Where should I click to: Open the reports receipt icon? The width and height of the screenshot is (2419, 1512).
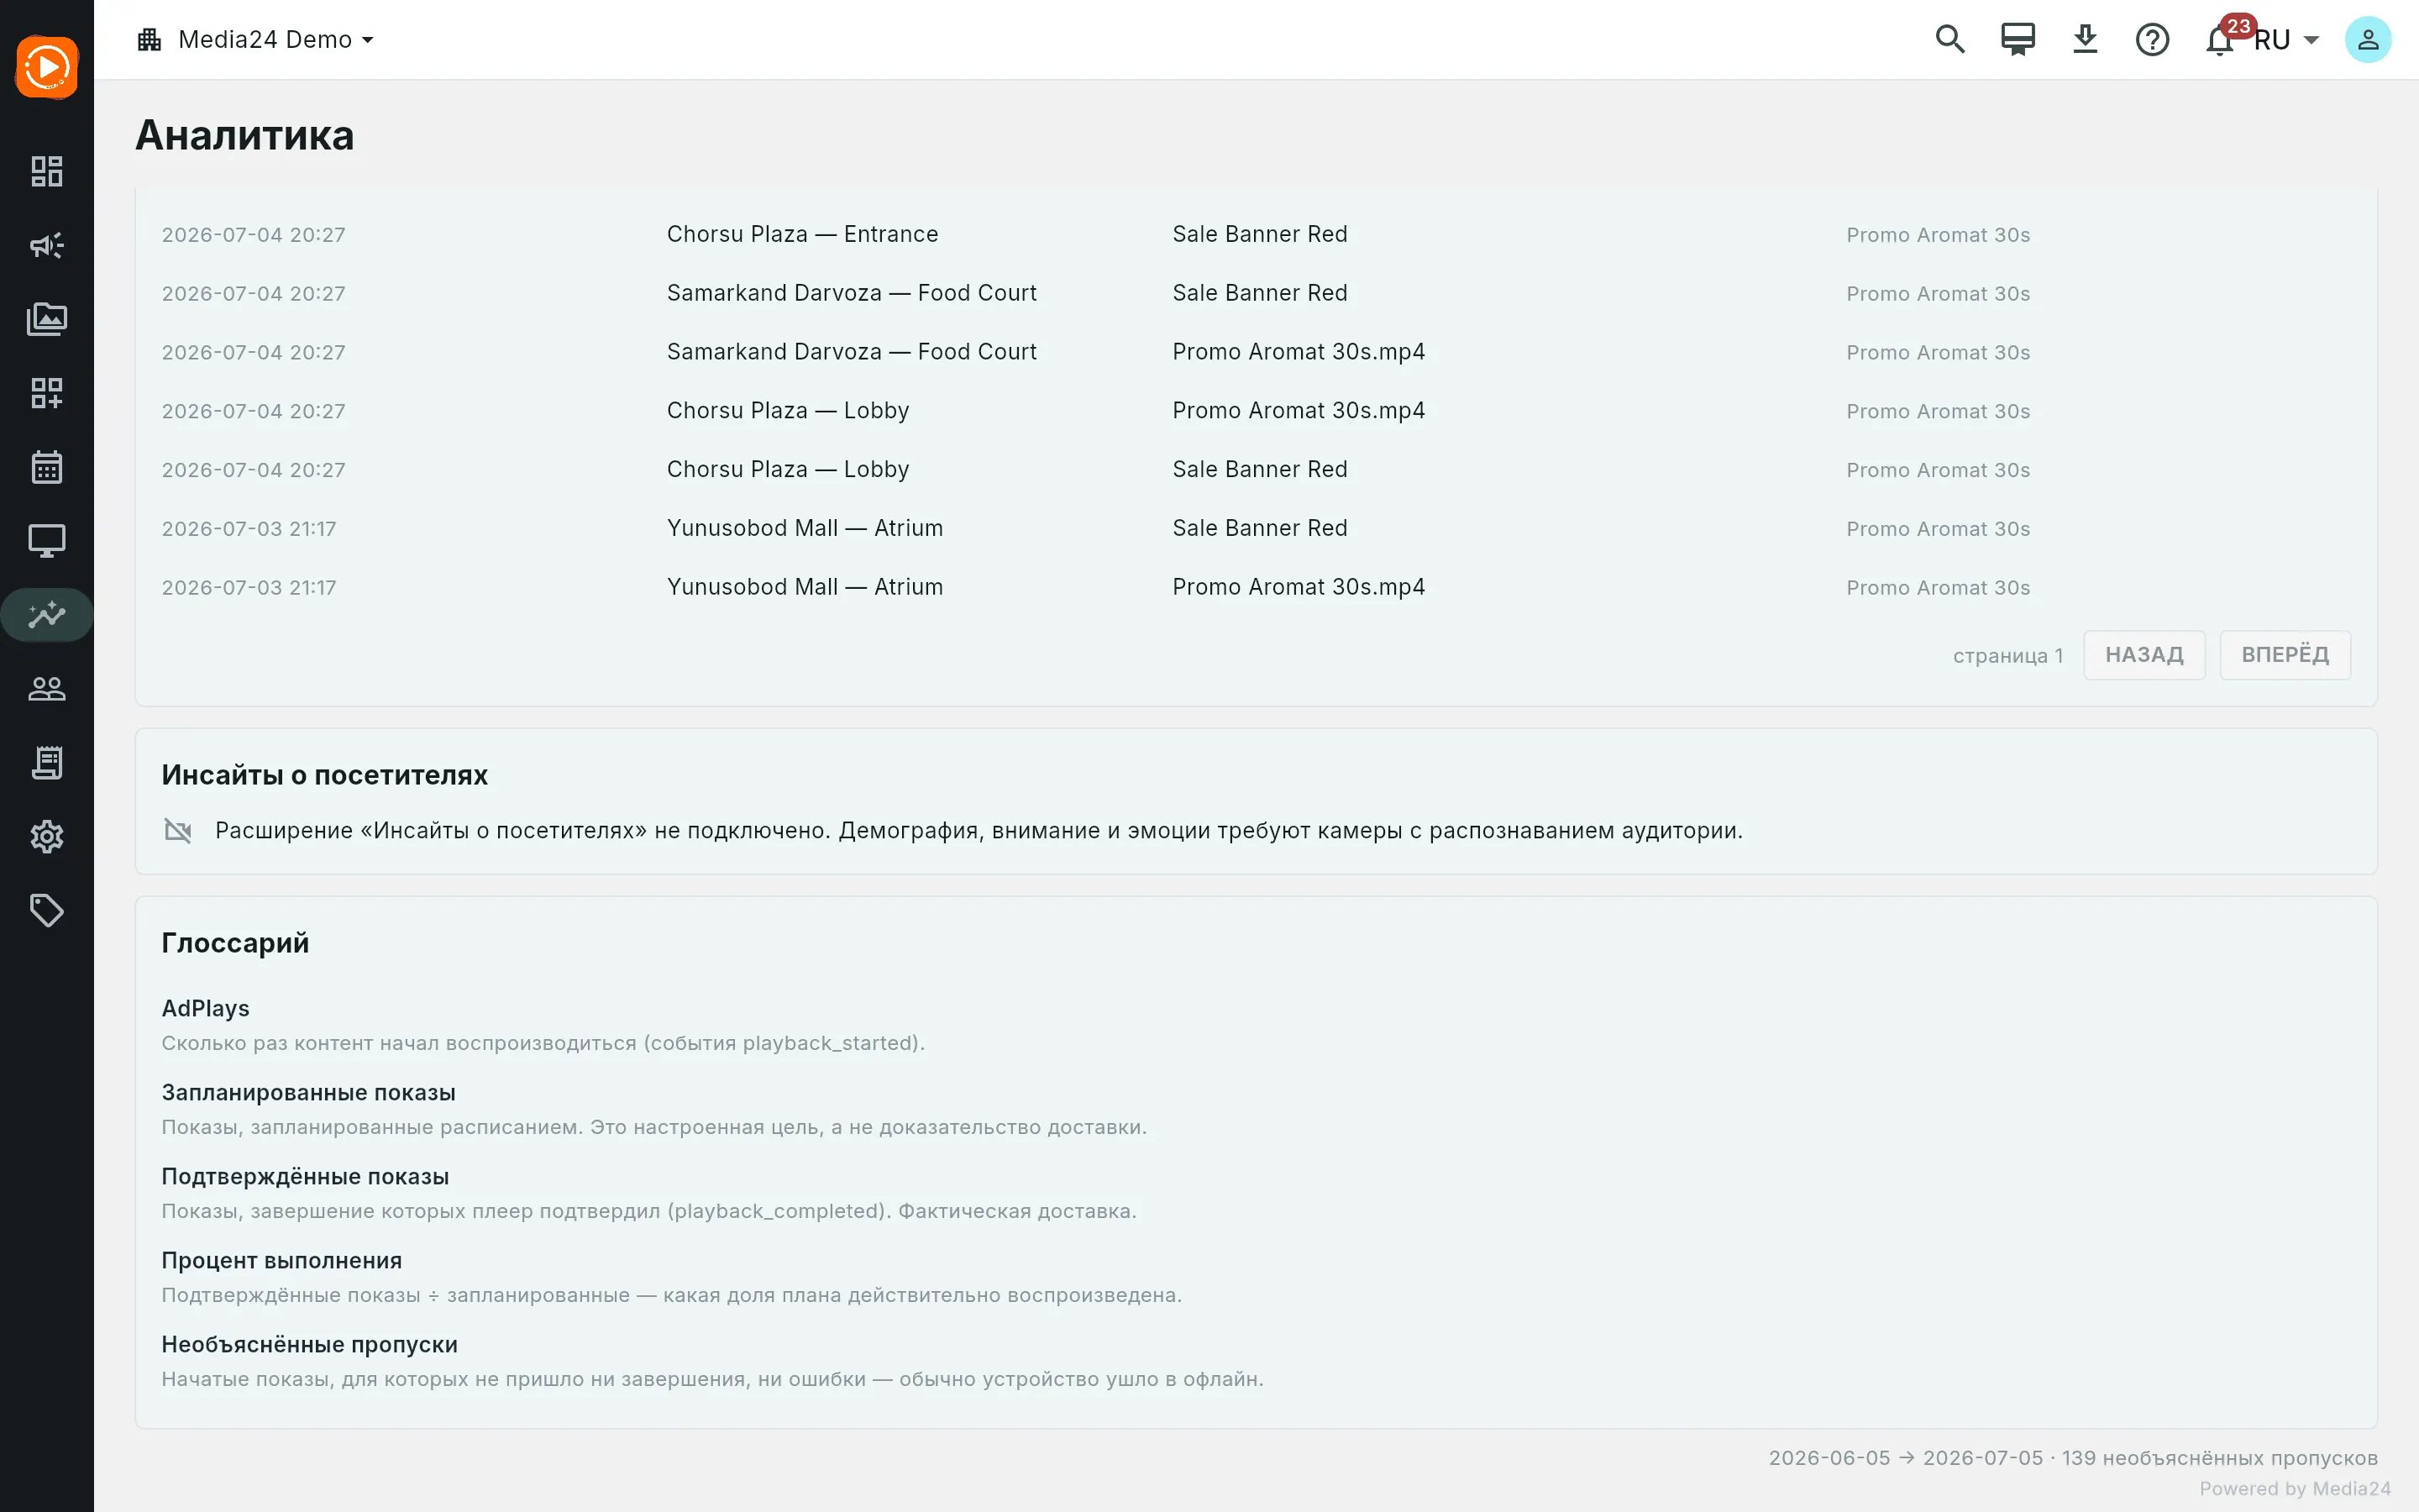47,763
